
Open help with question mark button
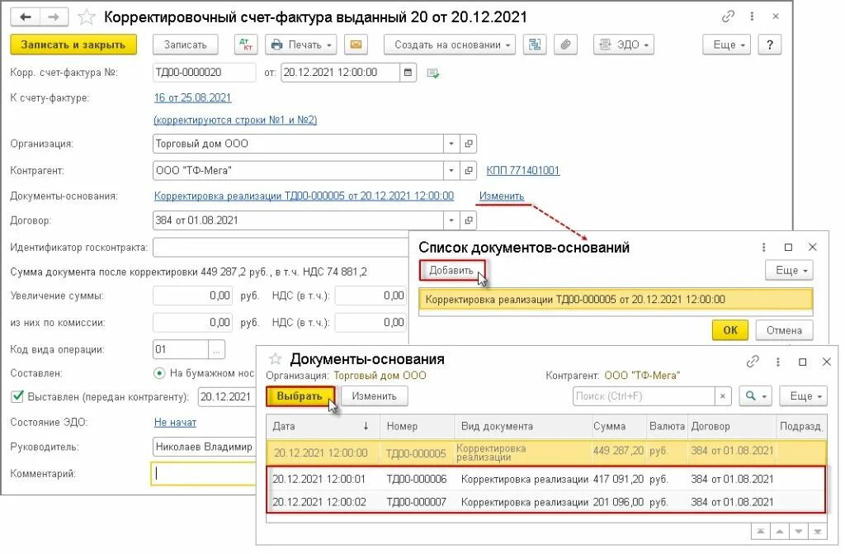tap(770, 45)
